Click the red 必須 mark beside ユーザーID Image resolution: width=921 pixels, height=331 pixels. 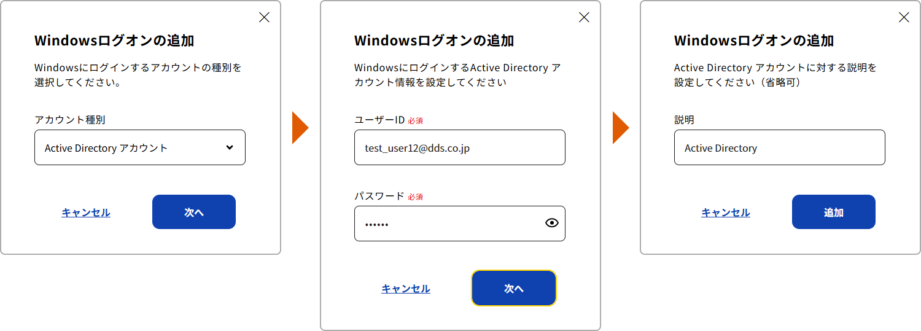416,120
